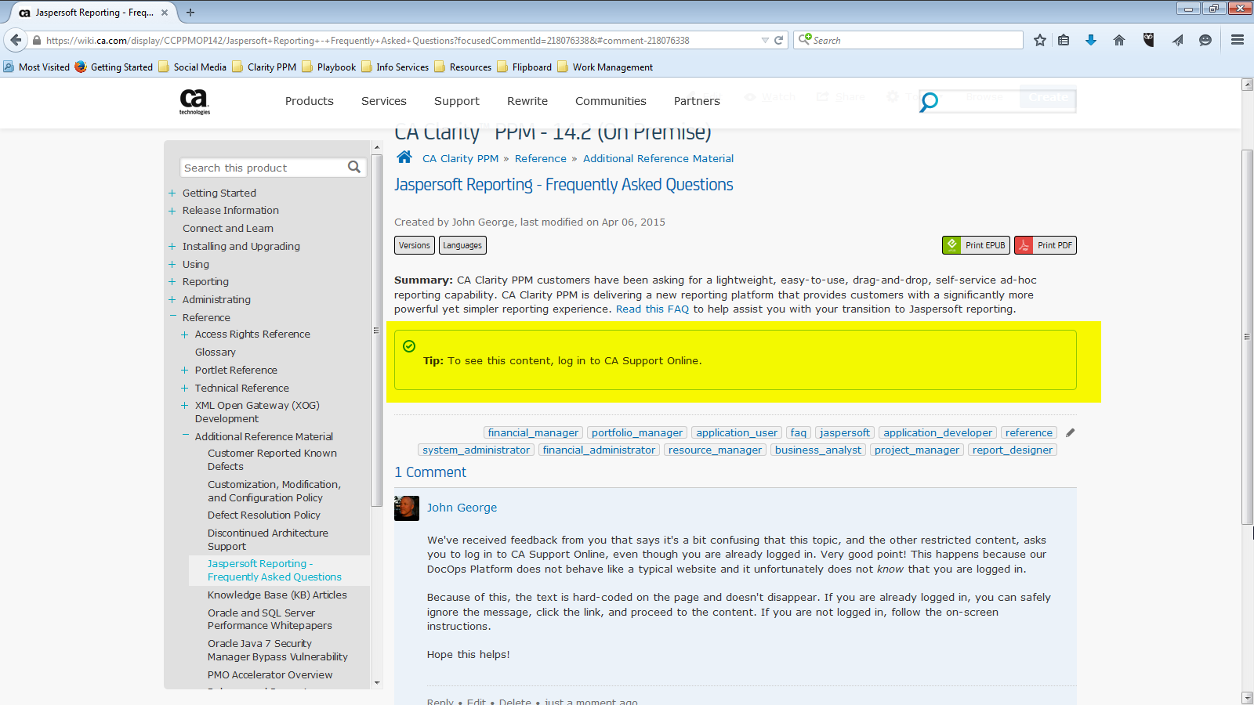The image size is (1254, 705).
Task: Click the Languages button
Action: pos(462,245)
